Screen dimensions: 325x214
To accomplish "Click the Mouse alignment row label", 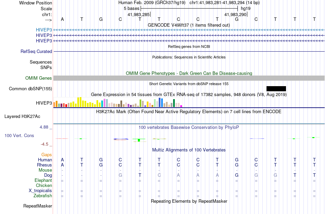I will [x=45, y=170].
